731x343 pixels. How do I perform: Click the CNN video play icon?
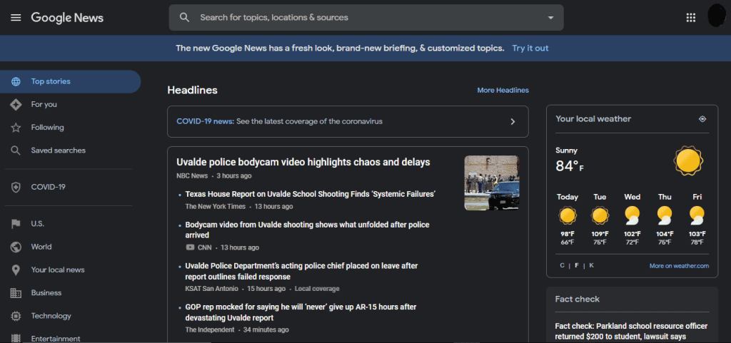tap(190, 247)
